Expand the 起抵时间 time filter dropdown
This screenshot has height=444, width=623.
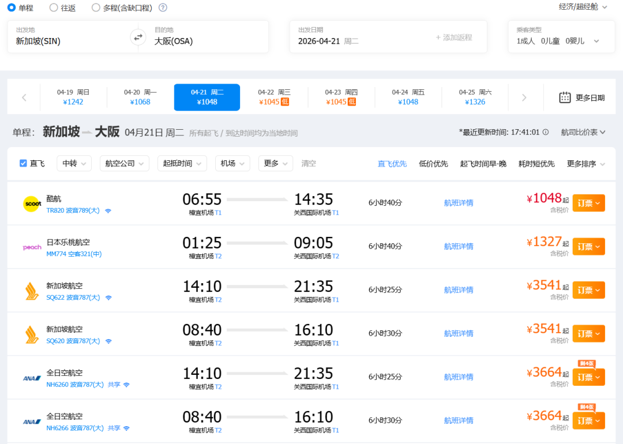click(x=182, y=163)
